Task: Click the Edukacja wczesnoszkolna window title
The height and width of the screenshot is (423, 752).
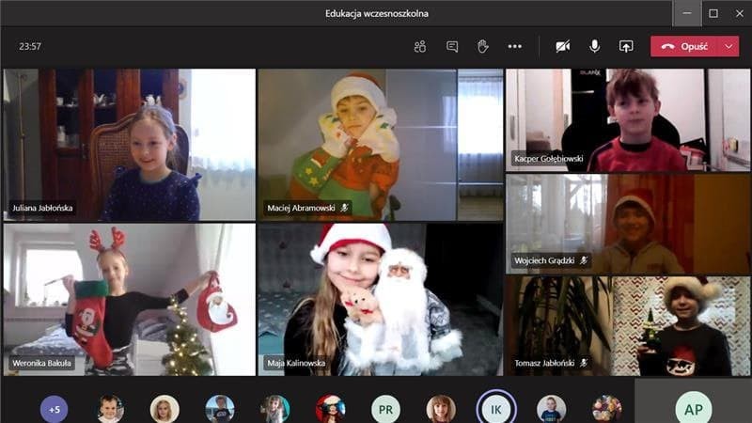Action: point(377,13)
